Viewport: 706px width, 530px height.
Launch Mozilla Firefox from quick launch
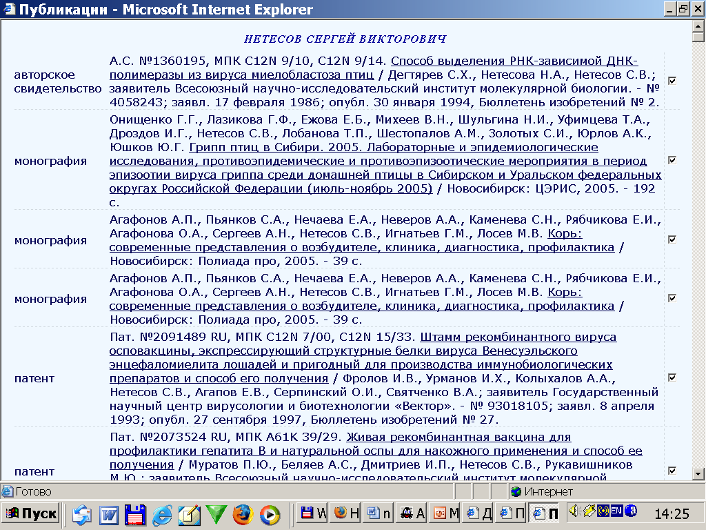click(x=243, y=514)
